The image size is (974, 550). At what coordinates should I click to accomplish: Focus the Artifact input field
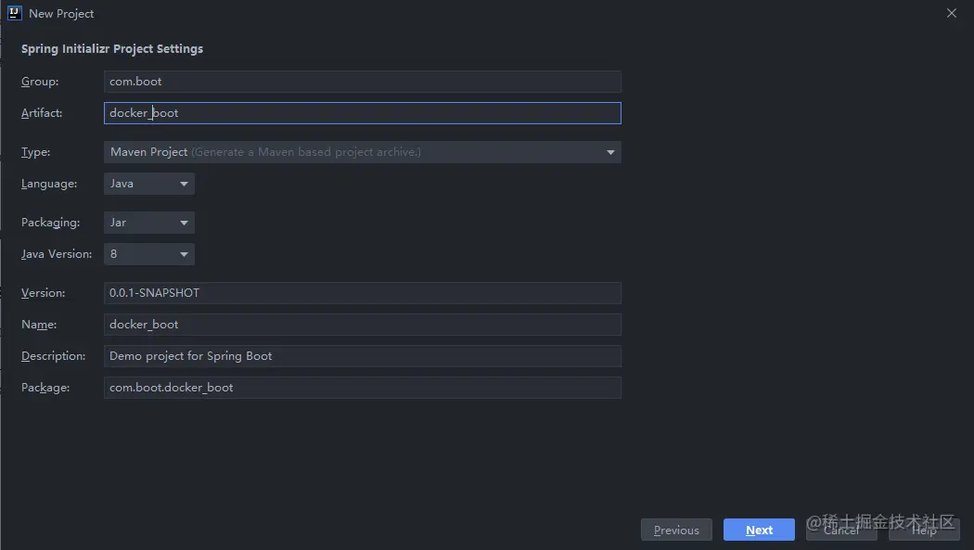[362, 113]
